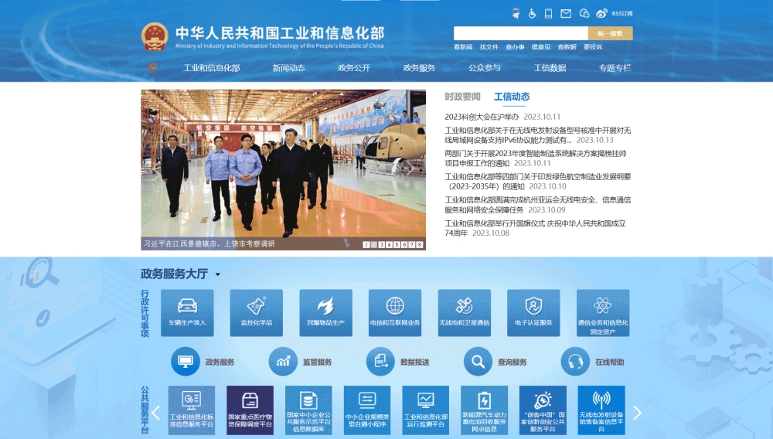Click 提意见 quick link

(541, 47)
